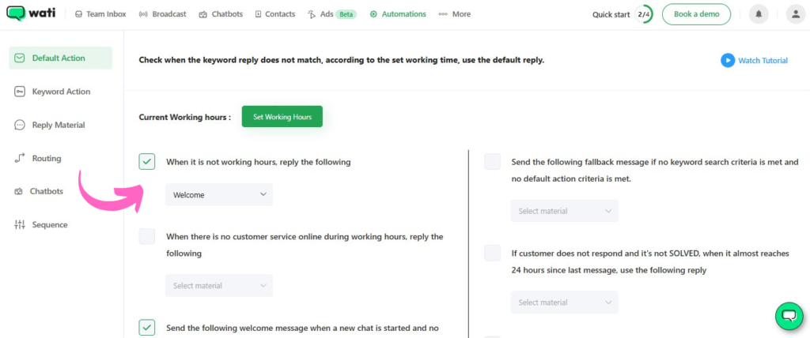Open Select material dropdown for 24 hours reply

pyautogui.click(x=565, y=302)
